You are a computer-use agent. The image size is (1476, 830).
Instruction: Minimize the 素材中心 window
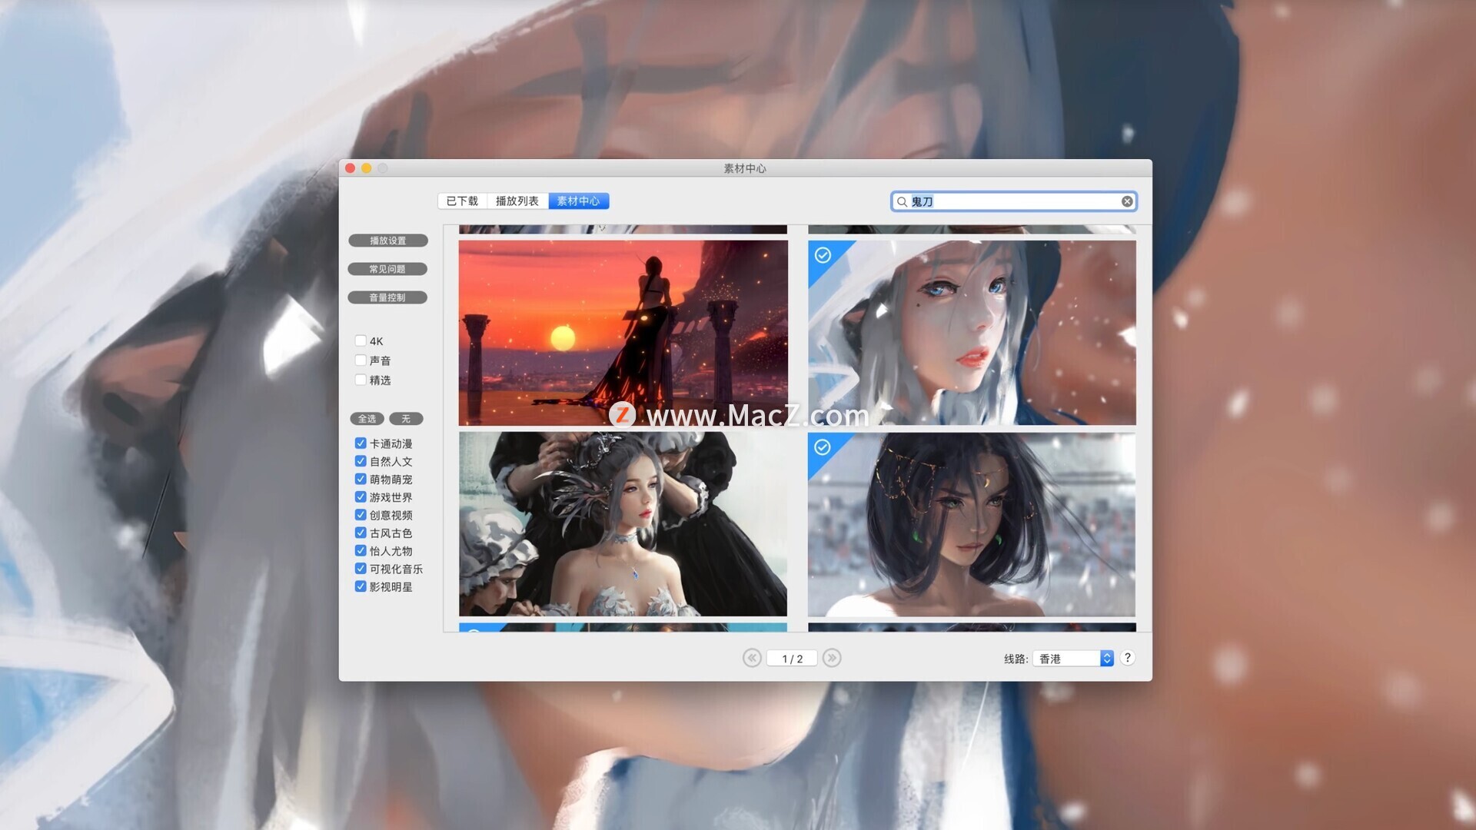[x=367, y=168]
